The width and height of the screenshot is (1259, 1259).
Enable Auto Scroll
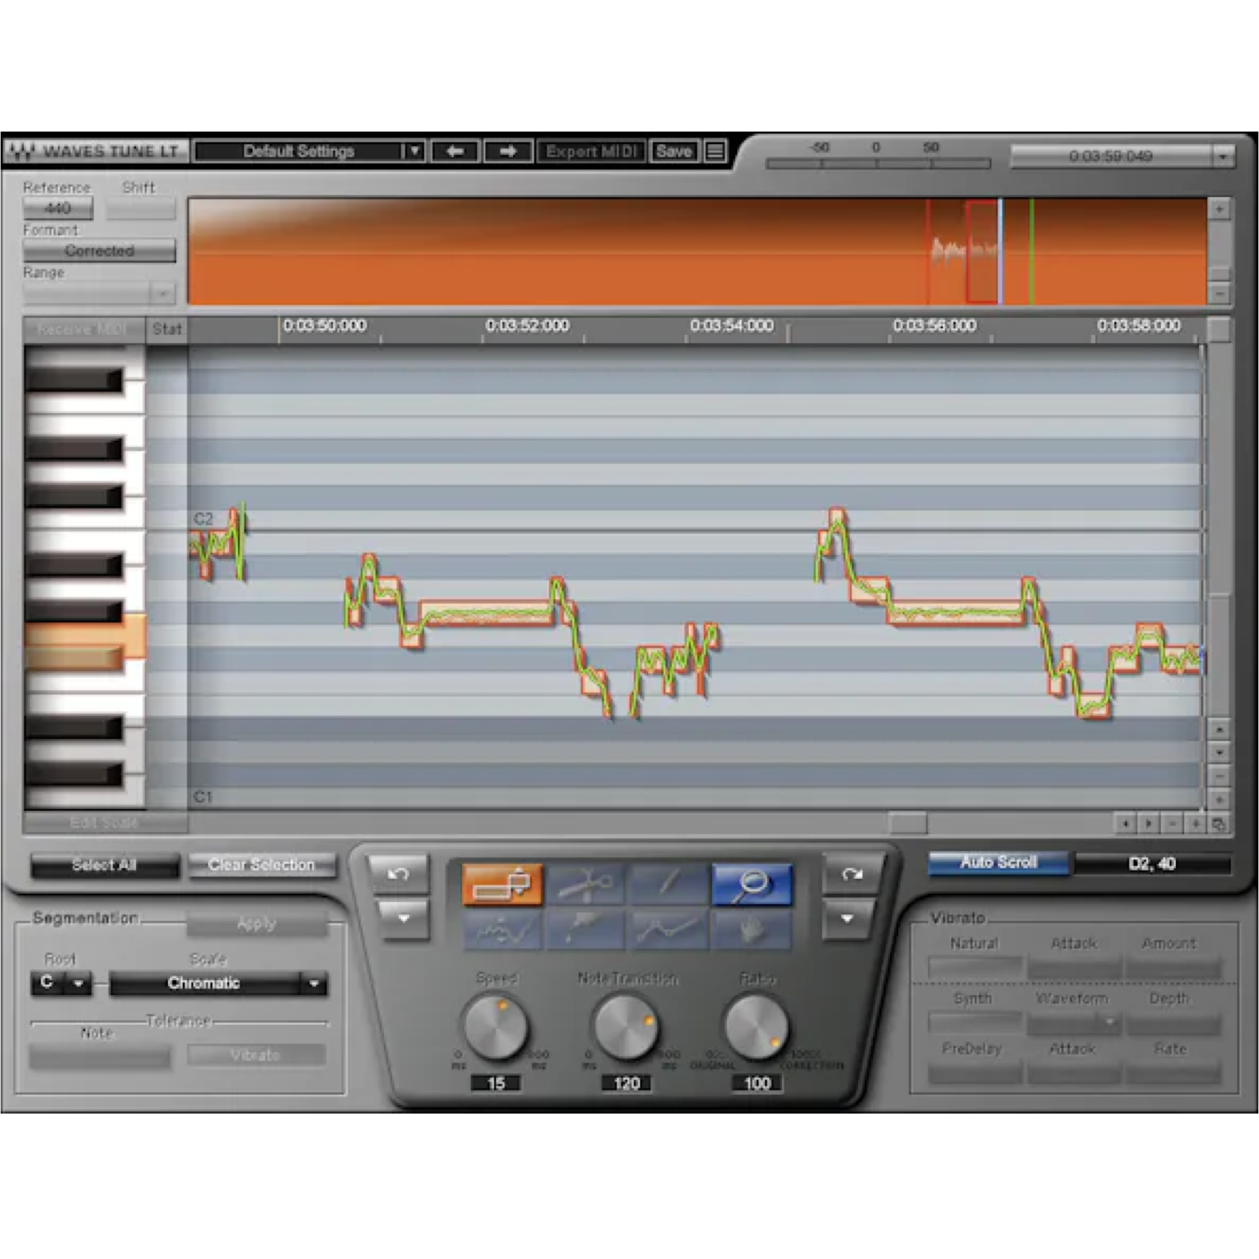click(1000, 863)
